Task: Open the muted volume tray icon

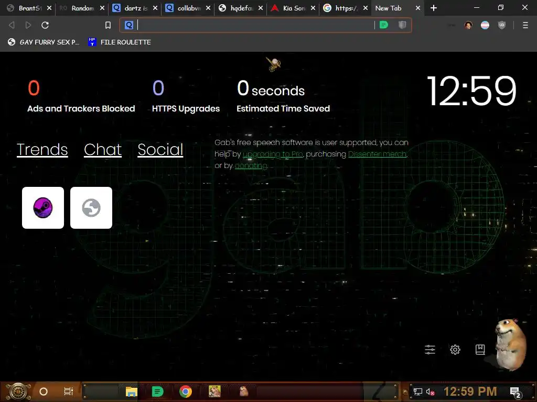Action: (430, 392)
